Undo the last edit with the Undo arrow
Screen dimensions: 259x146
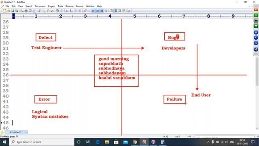(57, 11)
